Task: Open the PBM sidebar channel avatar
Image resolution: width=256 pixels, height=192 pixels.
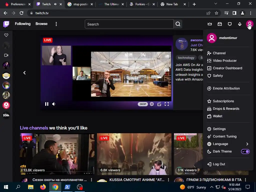Action: (6, 115)
